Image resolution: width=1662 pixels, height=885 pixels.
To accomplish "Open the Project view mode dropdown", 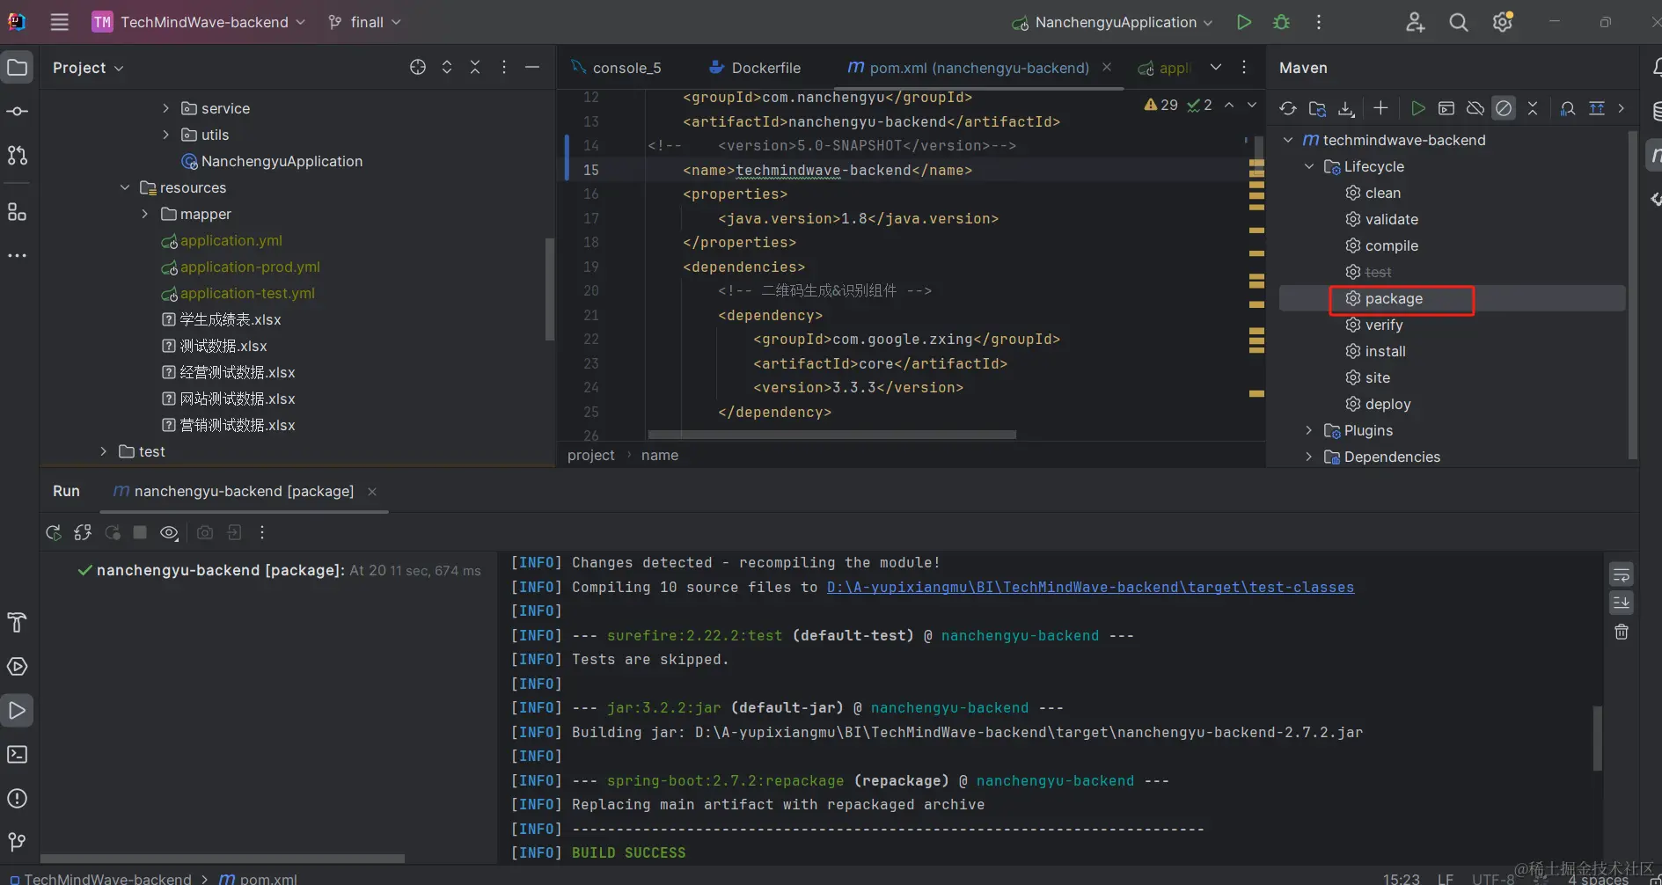I will pyautogui.click(x=88, y=68).
